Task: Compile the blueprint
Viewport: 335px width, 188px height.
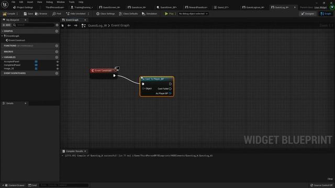Action: coord(9,14)
